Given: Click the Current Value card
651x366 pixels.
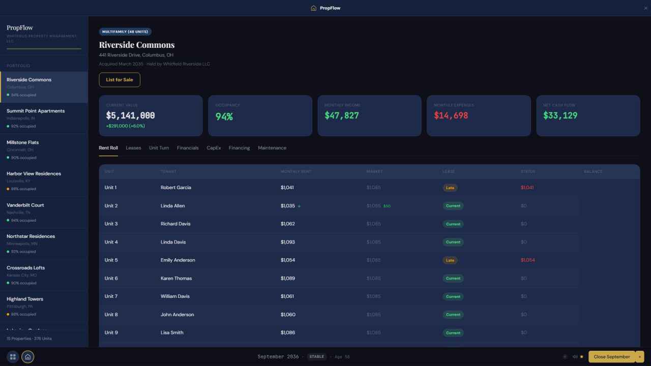Looking at the screenshot, I should tap(151, 116).
